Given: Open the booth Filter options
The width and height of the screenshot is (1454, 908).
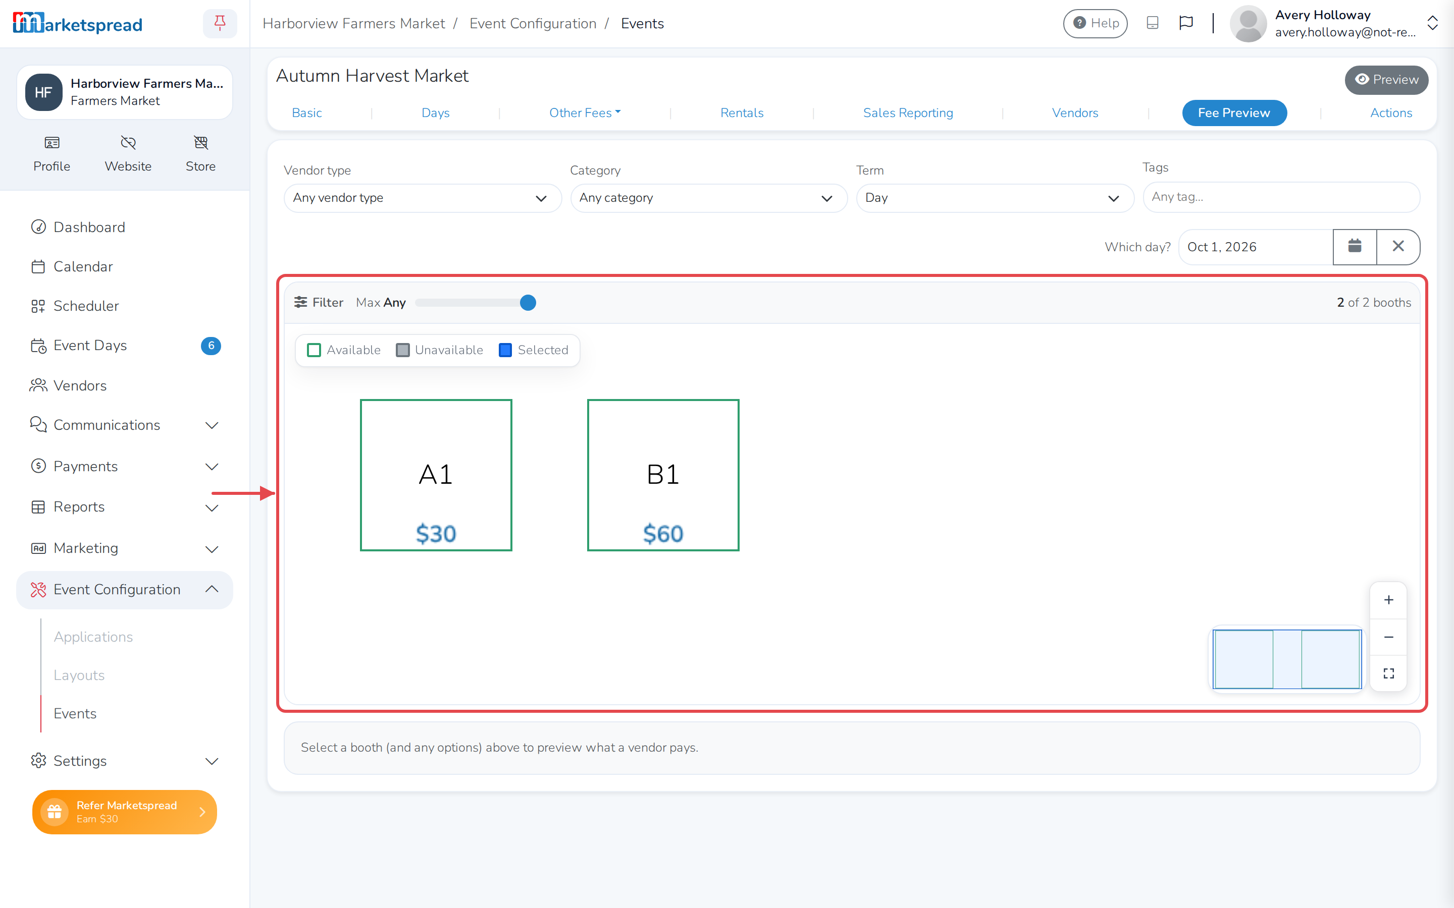Looking at the screenshot, I should (319, 303).
